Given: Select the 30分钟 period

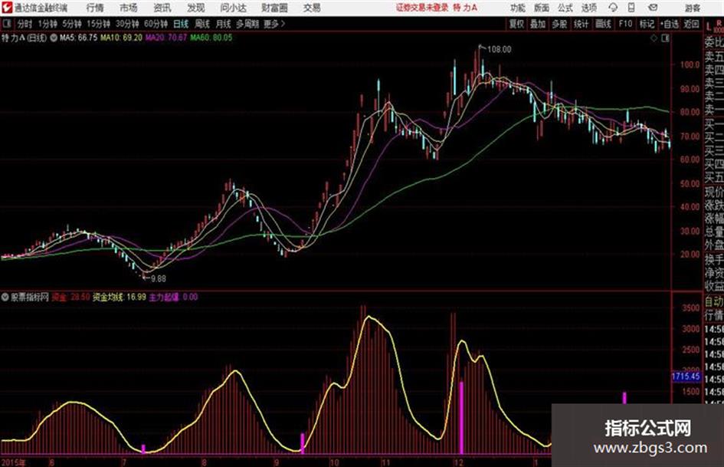Looking at the screenshot, I should 127,24.
